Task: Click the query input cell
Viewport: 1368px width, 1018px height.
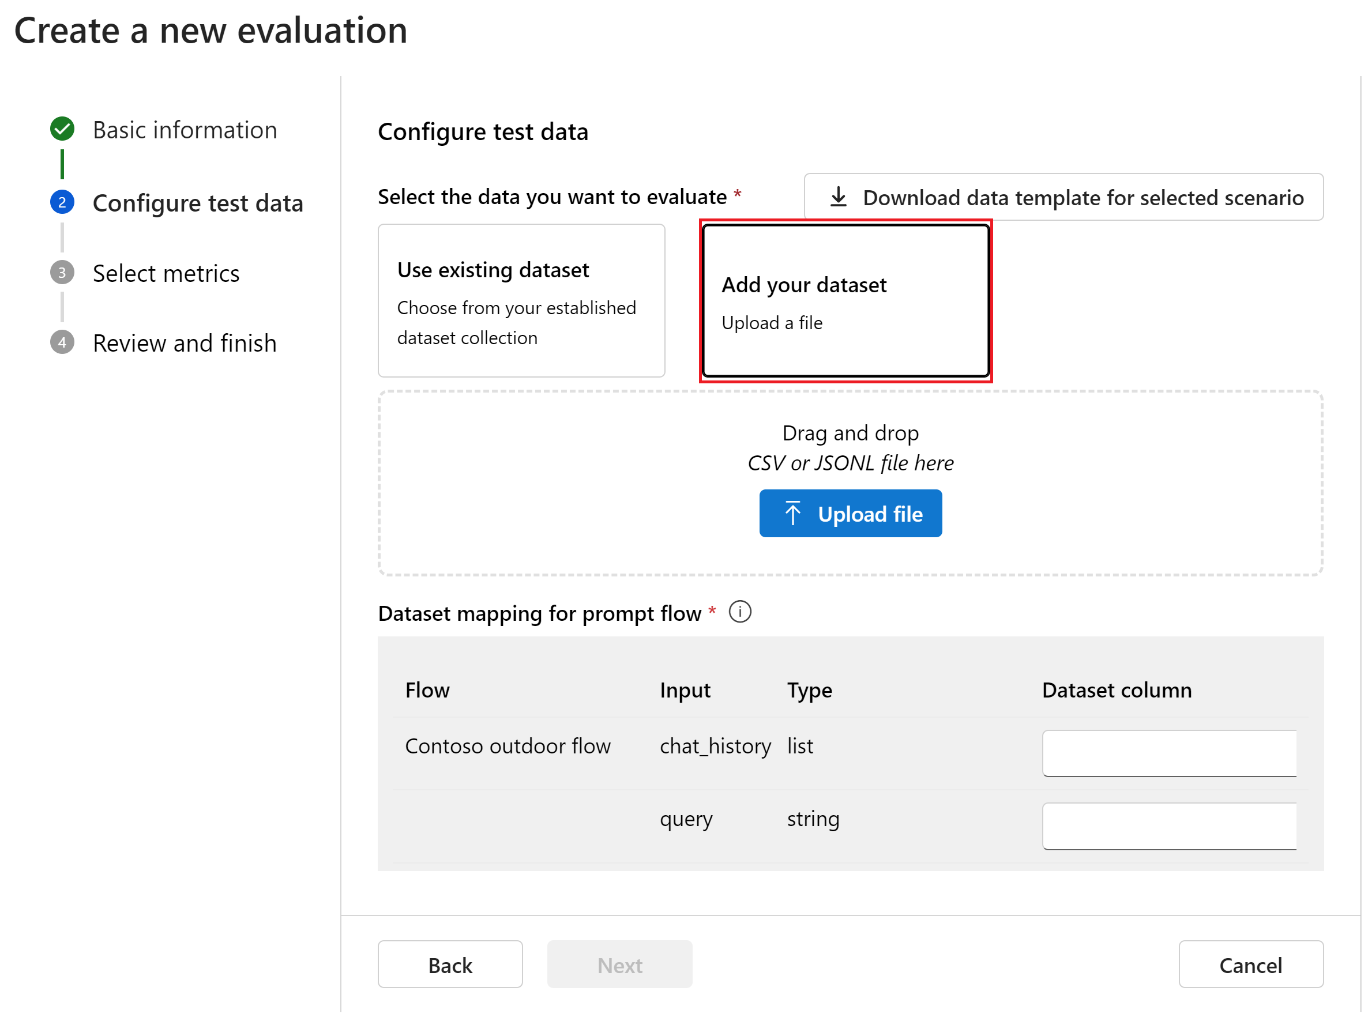Action: coord(686,819)
